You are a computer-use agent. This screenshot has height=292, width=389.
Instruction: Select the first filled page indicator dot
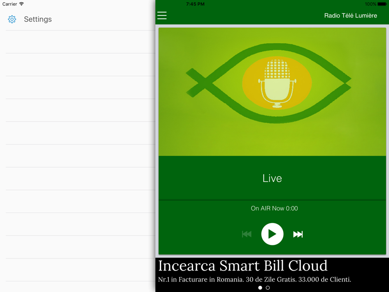point(260,288)
